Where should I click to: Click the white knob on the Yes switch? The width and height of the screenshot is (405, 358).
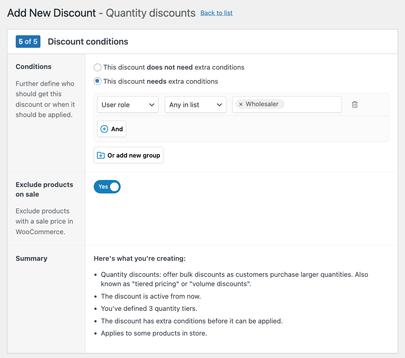pyautogui.click(x=114, y=187)
